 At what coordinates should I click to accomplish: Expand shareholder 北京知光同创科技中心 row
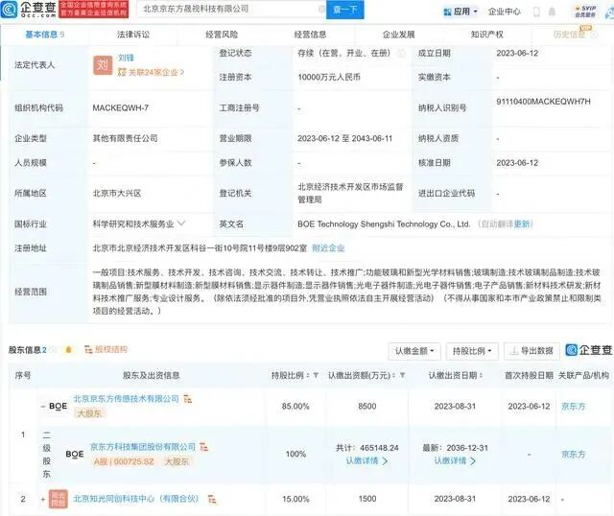coord(43,499)
